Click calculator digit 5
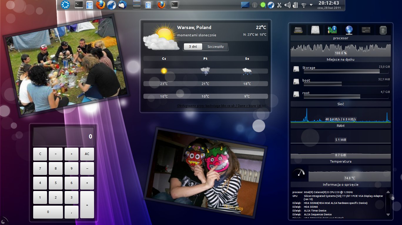Image resolution: width=402 pixels, height=225 pixels. [x=56, y=183]
